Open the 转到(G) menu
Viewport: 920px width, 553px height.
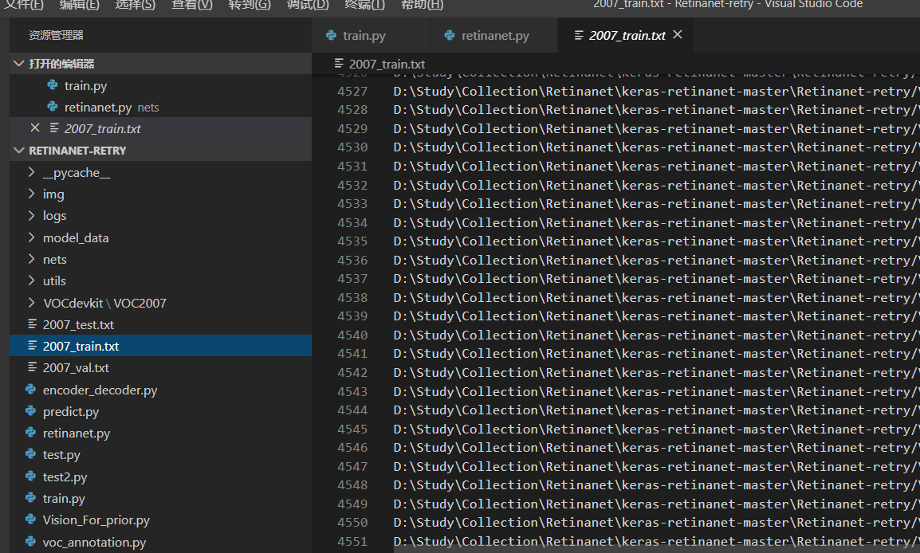pos(250,5)
